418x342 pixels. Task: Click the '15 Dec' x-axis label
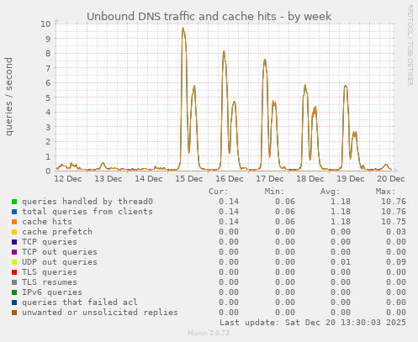point(189,179)
